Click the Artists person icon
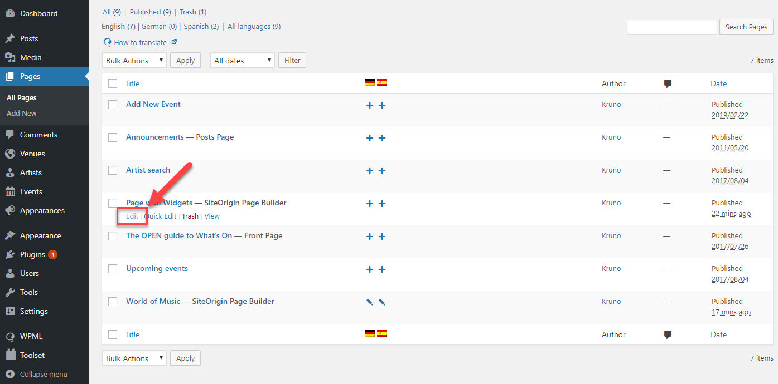The height and width of the screenshot is (384, 778). 10,173
